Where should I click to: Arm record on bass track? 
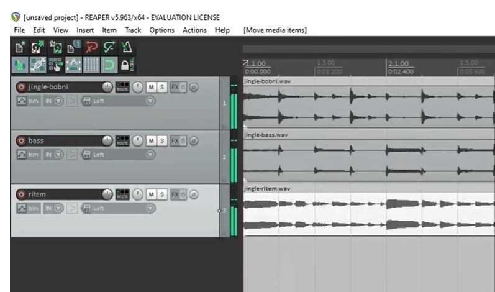[x=21, y=141]
